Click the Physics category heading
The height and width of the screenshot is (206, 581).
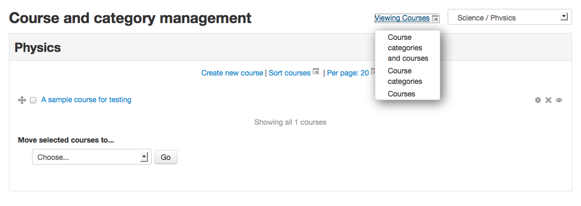click(x=37, y=47)
